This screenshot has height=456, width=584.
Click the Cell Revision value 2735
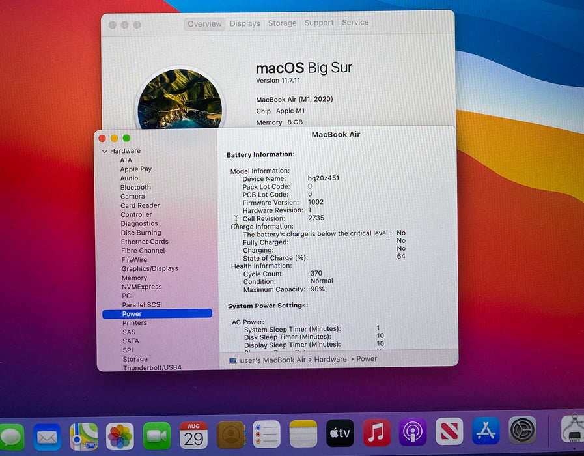[x=316, y=218]
